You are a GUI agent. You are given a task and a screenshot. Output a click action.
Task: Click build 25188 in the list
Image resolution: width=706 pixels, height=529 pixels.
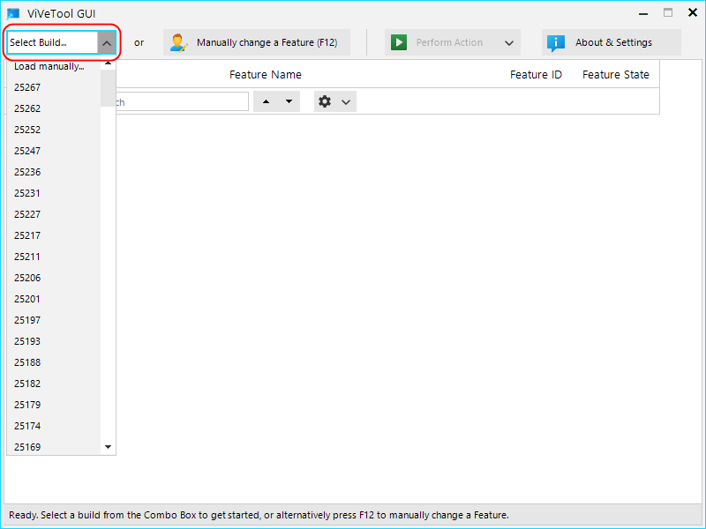tap(54, 362)
